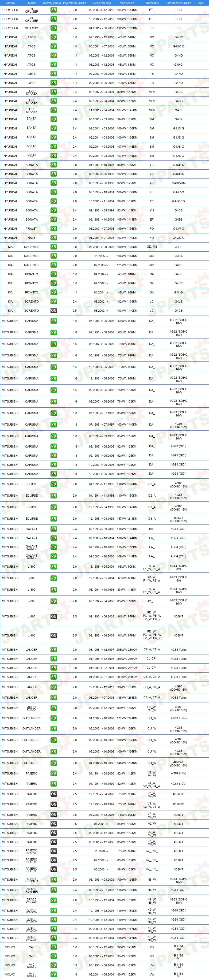Click petrol icon for Carisma 103kW DOHC row
Screen dimensions: 209x979
click(x=53, y=425)
